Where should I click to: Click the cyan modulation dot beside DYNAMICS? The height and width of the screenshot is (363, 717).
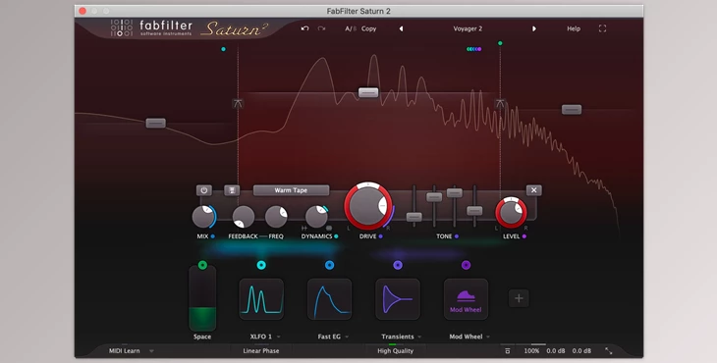pyautogui.click(x=336, y=236)
